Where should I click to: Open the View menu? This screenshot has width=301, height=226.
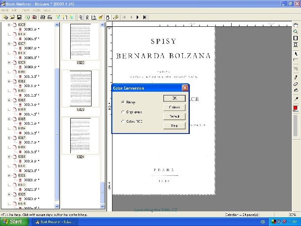[x=47, y=10]
